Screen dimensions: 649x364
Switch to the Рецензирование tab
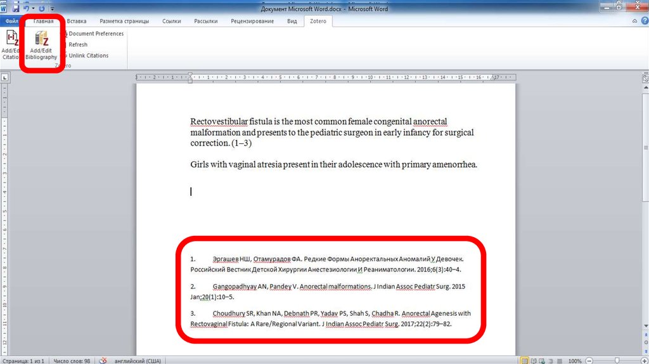point(252,22)
